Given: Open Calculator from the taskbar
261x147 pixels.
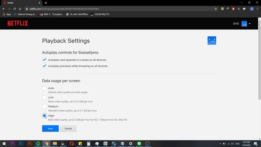Looking at the screenshot, I should [x=88, y=143].
